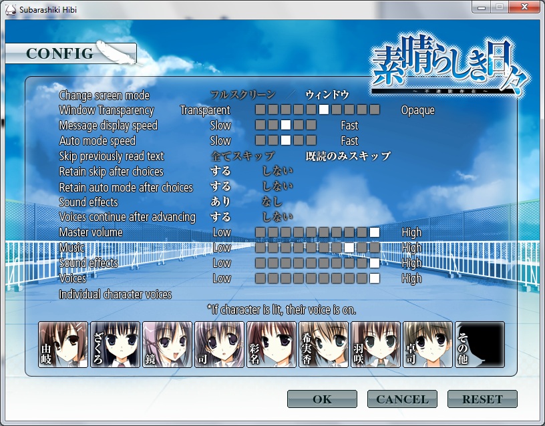Set Auto mode speed to fastest block

pos(311,140)
